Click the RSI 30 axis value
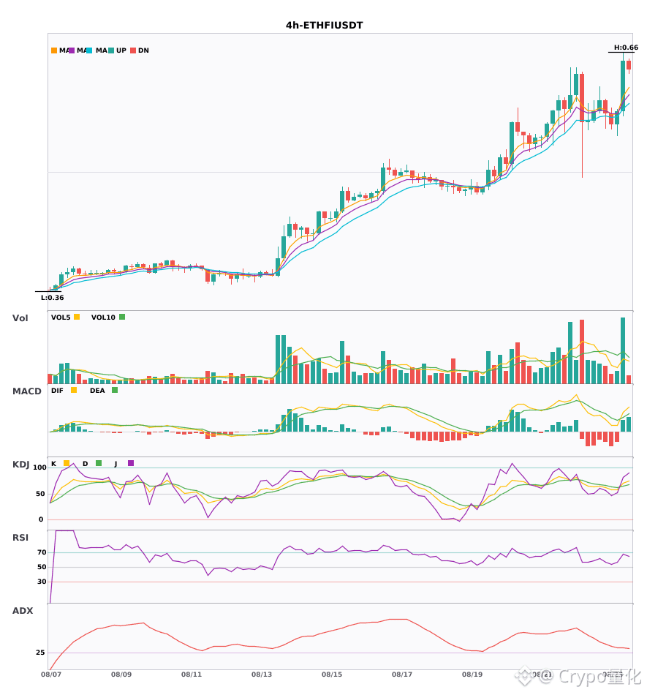Screen dimensions: 647x695 tap(42, 582)
